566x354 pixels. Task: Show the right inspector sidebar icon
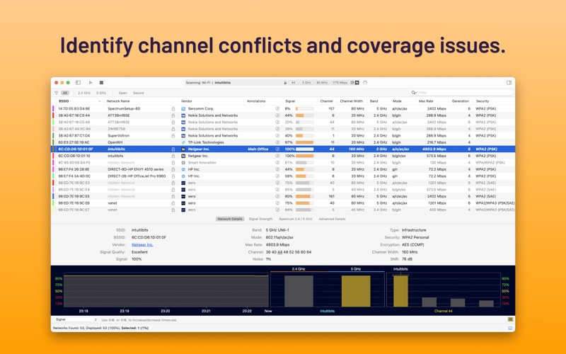pyautogui.click(x=509, y=83)
